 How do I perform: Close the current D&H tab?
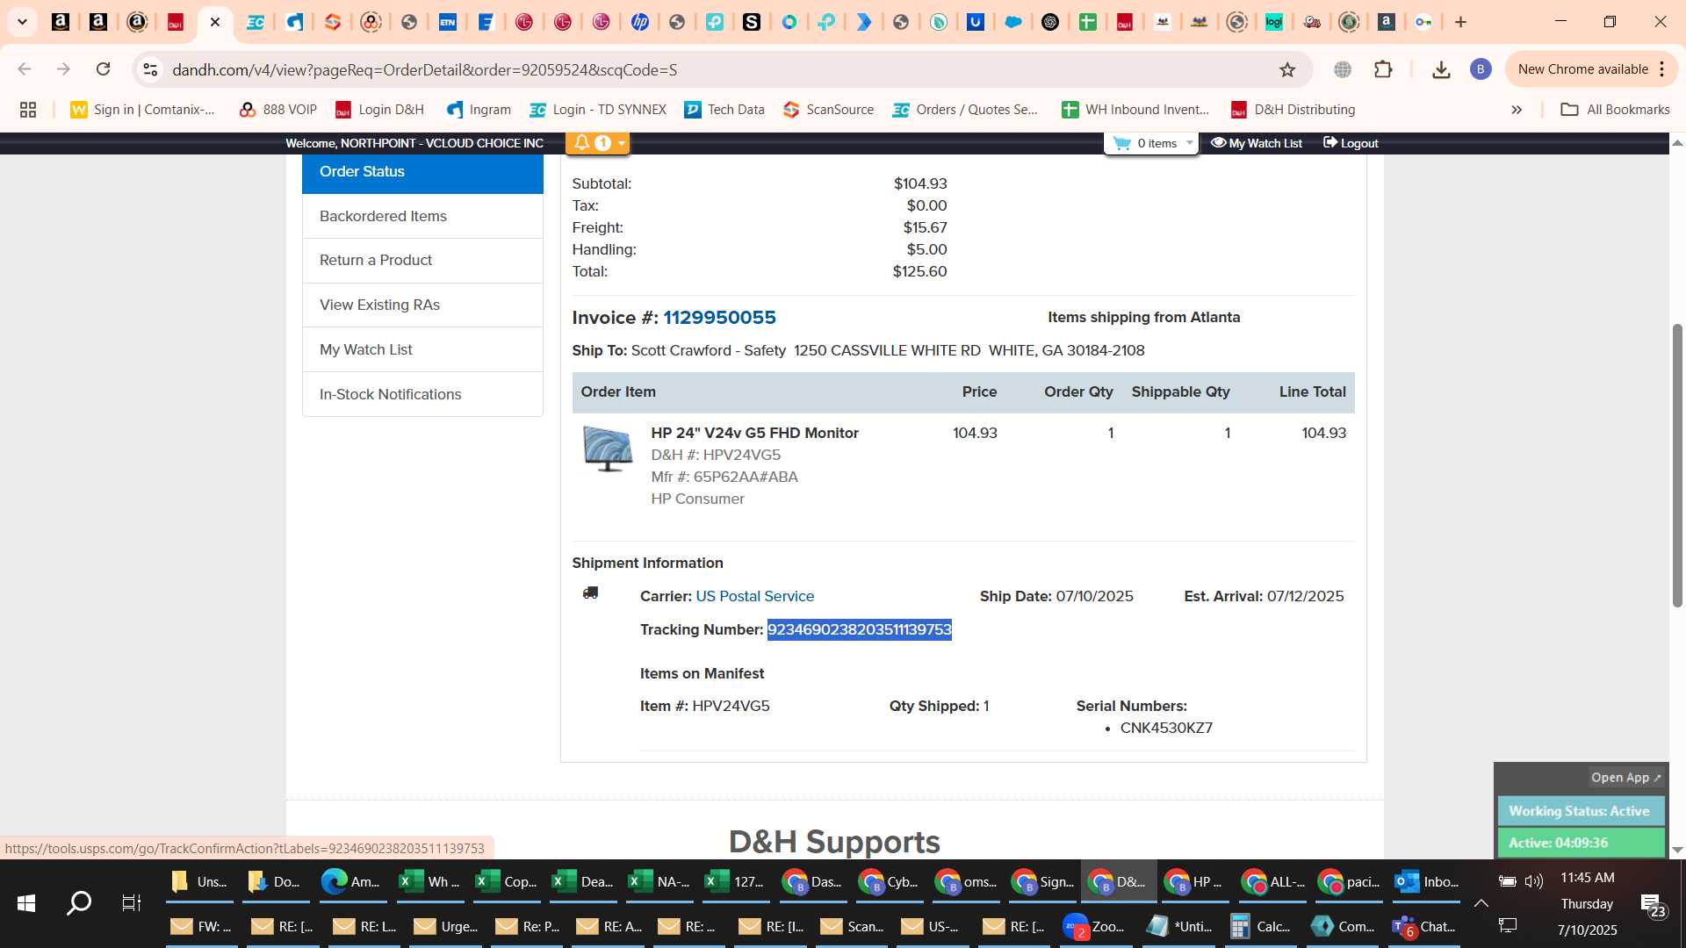(x=215, y=22)
